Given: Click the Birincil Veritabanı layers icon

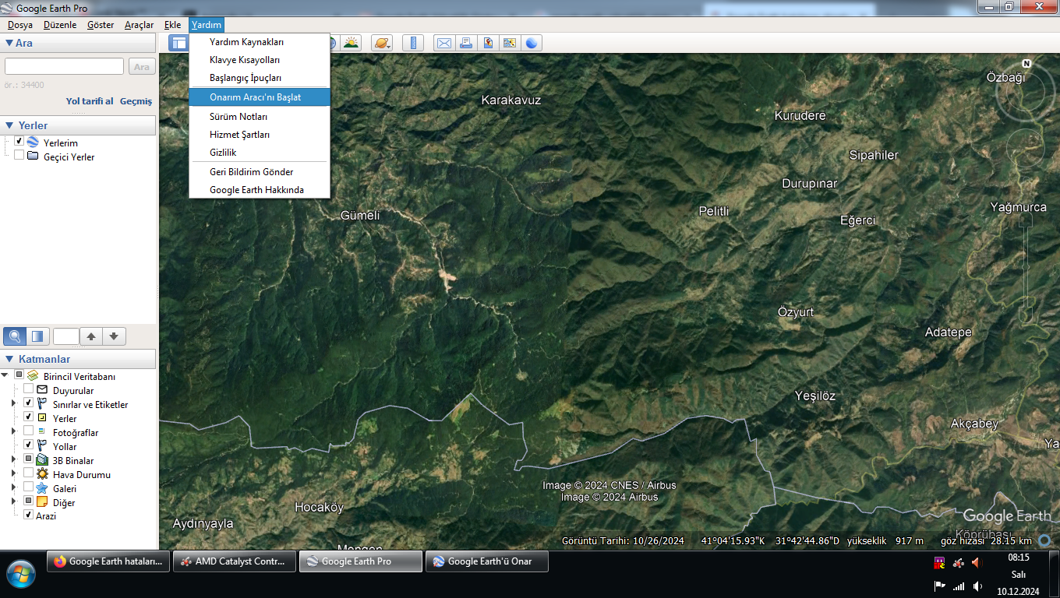Looking at the screenshot, I should (x=33, y=376).
